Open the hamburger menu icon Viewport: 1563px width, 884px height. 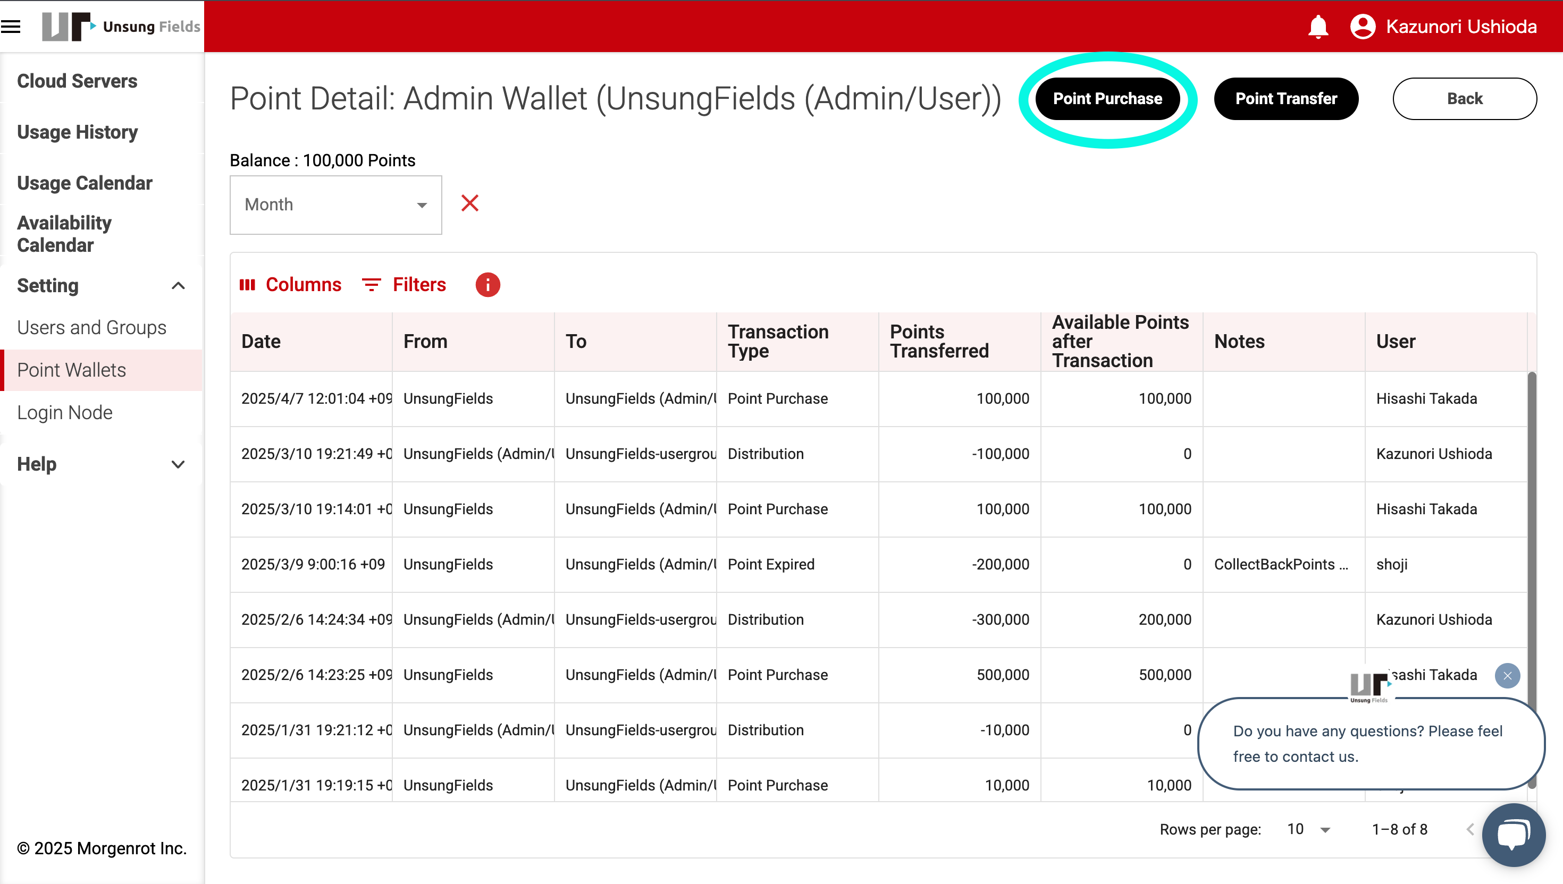pyautogui.click(x=11, y=26)
